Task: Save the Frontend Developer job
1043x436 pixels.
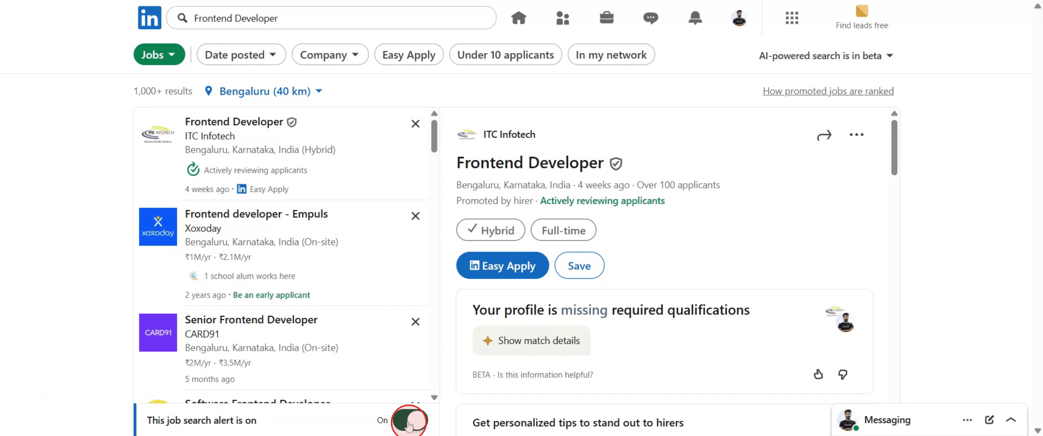Action: pos(579,266)
